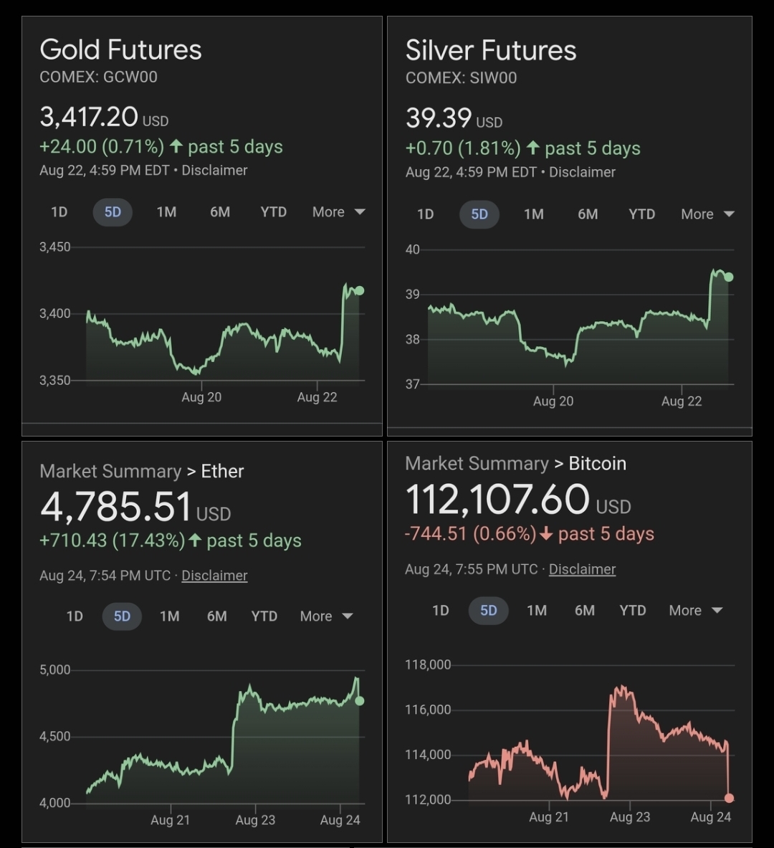The width and height of the screenshot is (774, 848).
Task: Click the green endpoint dot on Gold chart
Action: click(x=359, y=290)
